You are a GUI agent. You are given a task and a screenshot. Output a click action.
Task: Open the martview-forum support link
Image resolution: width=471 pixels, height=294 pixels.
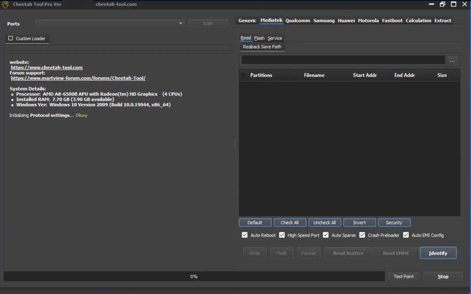click(x=78, y=78)
